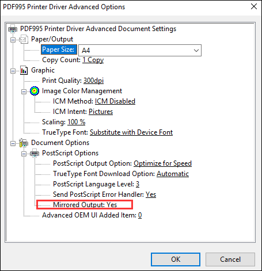
Task: Click the Document Options printer icon
Action: (24, 143)
